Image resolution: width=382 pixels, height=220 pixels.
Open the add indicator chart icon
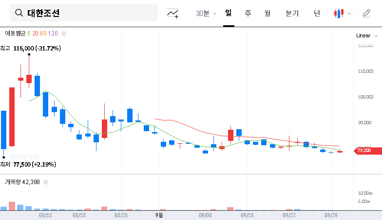tap(172, 13)
